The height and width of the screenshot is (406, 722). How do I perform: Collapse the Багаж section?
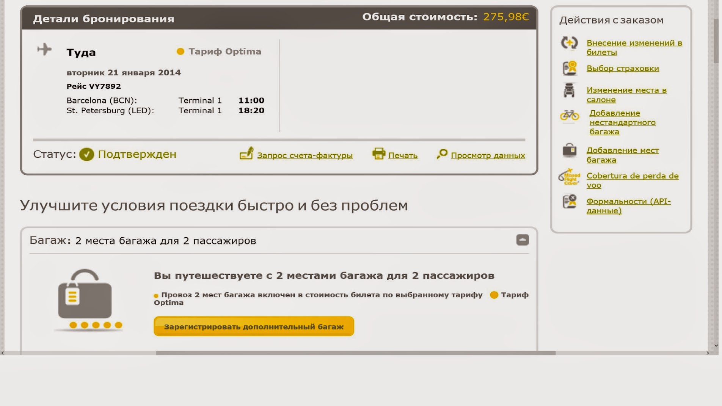tap(522, 240)
